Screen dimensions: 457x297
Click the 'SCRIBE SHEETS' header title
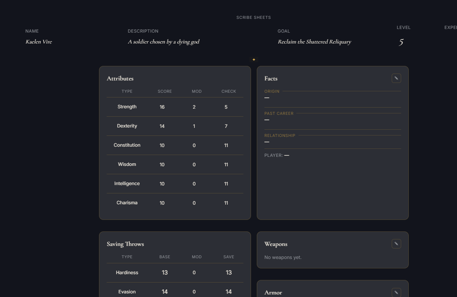click(254, 17)
